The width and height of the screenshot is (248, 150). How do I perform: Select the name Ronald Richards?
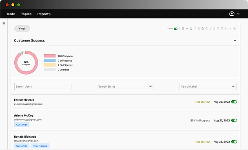25,137
